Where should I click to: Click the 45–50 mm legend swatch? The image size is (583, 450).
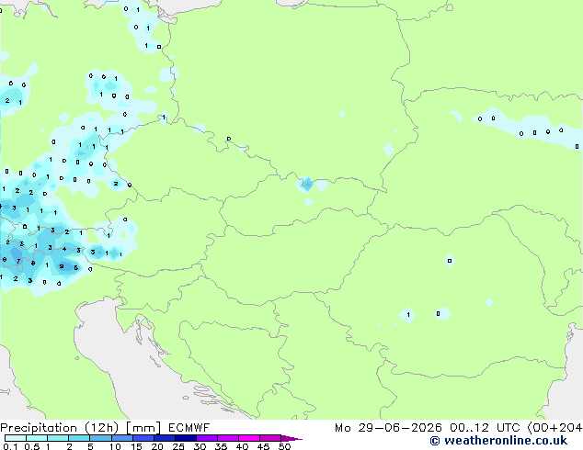pos(270,438)
